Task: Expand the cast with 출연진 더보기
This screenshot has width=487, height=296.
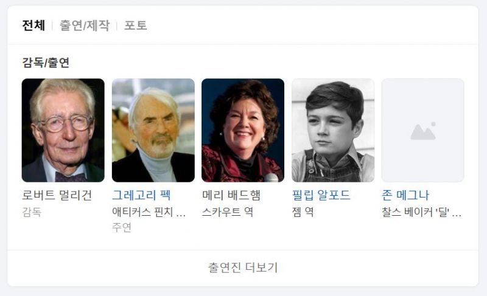Action: (243, 267)
